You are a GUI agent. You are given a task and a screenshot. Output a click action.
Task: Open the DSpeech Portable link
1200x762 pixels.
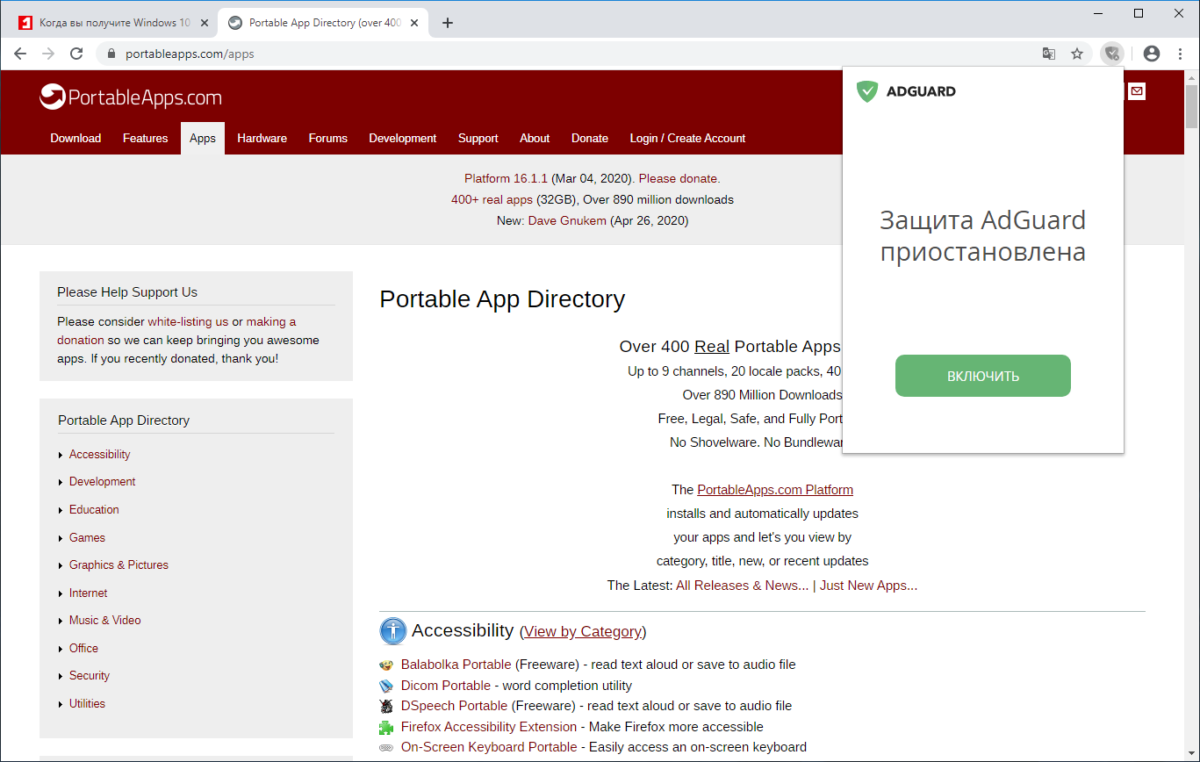click(x=454, y=706)
